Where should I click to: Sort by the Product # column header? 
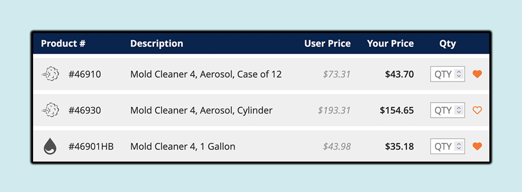pyautogui.click(x=63, y=43)
